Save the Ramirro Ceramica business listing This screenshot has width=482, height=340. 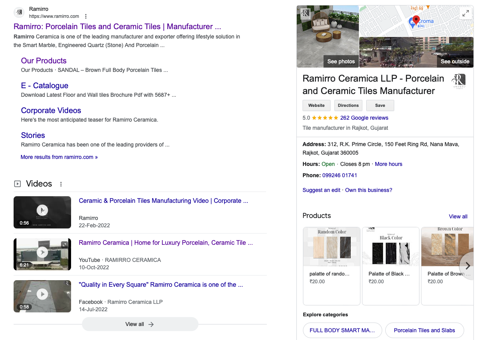pyautogui.click(x=380, y=105)
